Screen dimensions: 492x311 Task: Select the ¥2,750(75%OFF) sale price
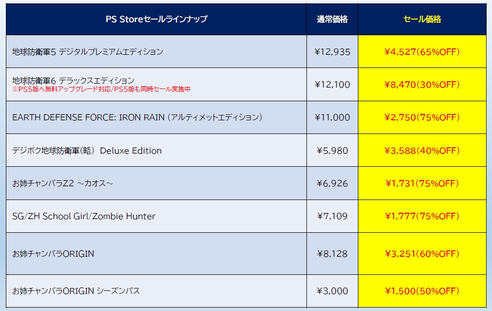tap(422, 117)
